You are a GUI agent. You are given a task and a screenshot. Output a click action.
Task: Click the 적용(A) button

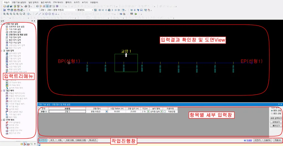pyautogui.click(x=277, y=140)
